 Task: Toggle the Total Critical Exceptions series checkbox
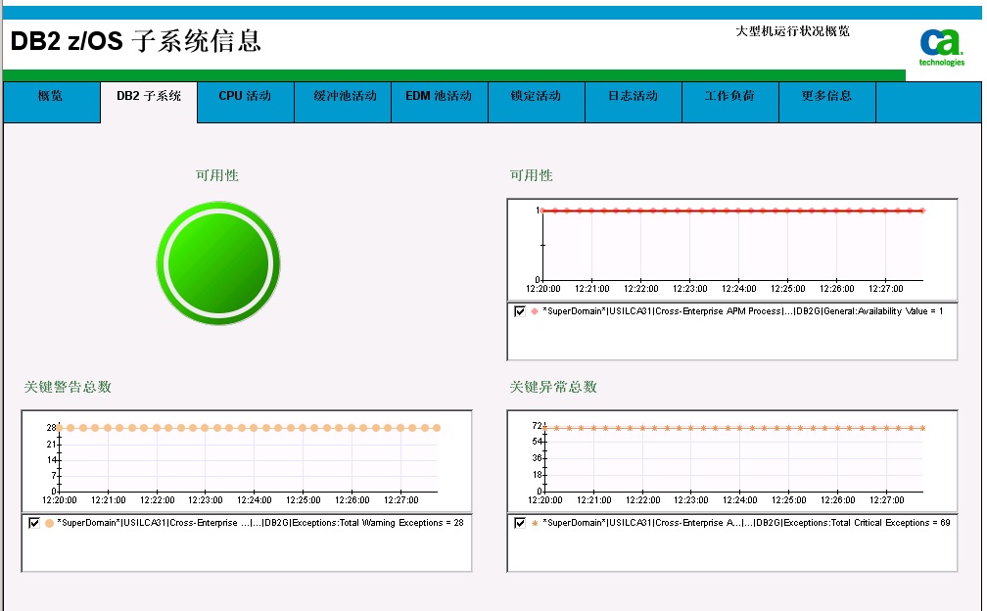519,522
